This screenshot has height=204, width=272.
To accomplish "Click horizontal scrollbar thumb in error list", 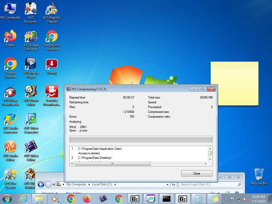I will point(113,164).
